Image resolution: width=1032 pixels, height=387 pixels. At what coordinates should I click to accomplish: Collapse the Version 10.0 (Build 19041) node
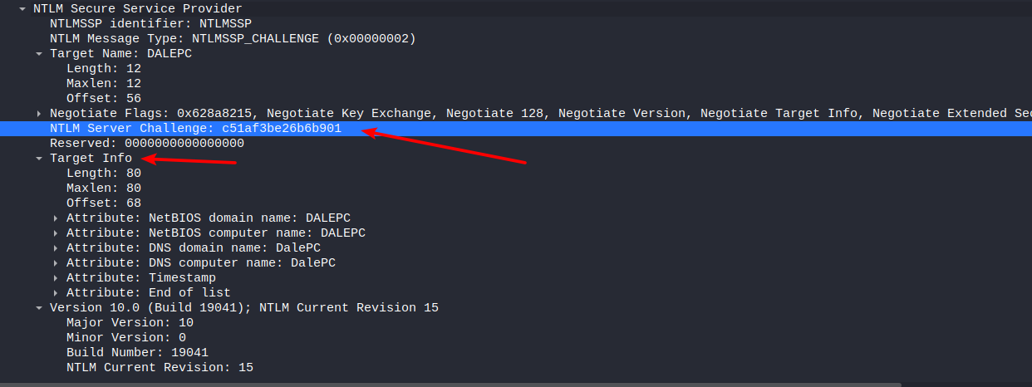tap(39, 308)
